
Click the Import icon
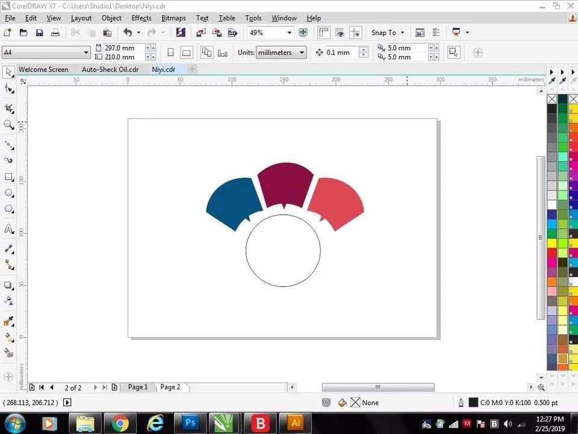[201, 33]
